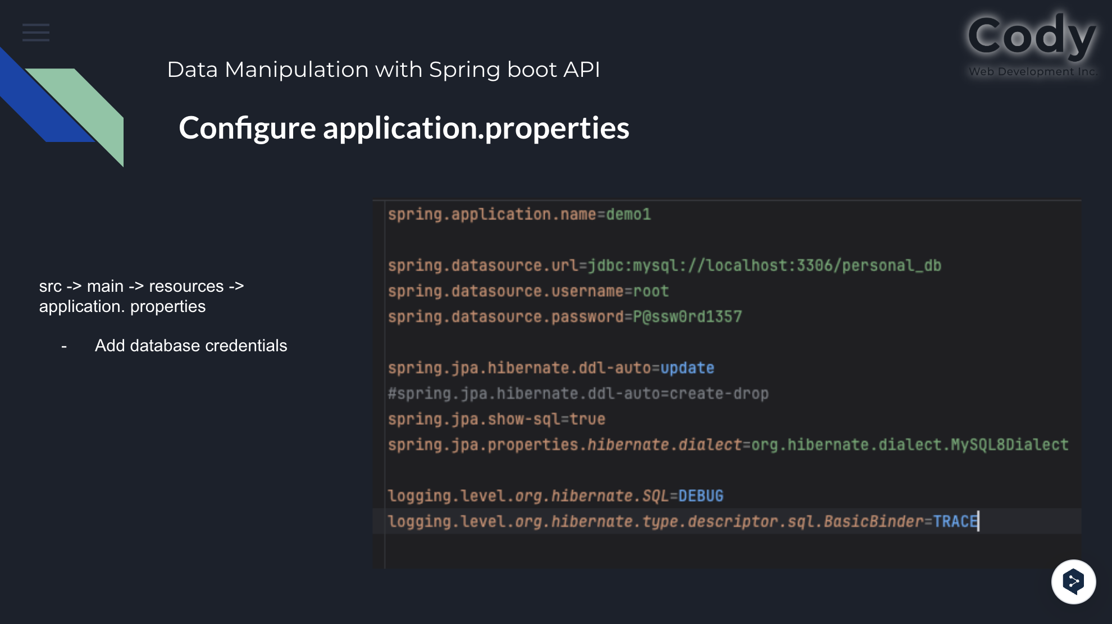Click the DEBUG logging level value
This screenshot has width=1112, height=624.
point(700,496)
